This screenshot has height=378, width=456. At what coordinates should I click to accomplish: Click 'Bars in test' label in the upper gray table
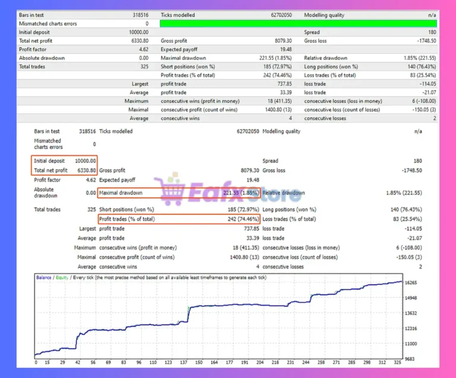[31, 15]
